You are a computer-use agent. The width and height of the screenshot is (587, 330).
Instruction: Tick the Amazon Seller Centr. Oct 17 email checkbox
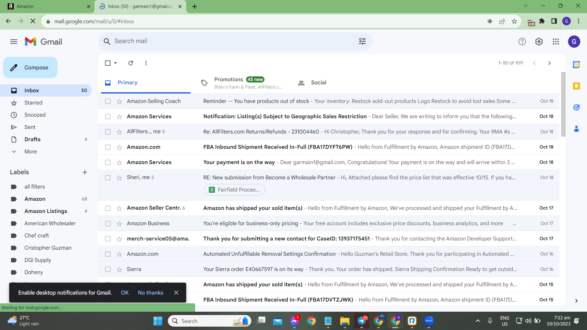pyautogui.click(x=108, y=208)
